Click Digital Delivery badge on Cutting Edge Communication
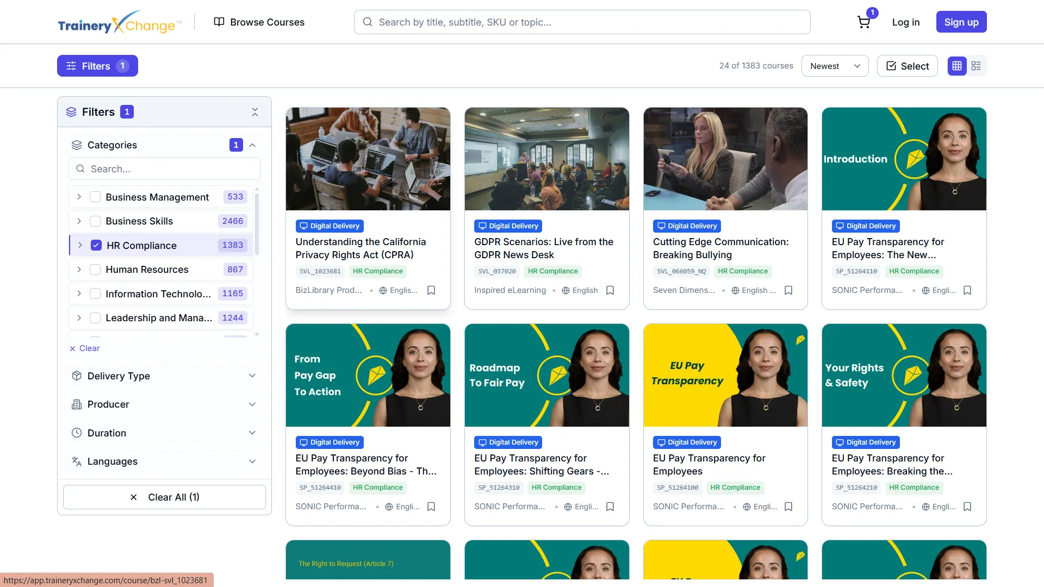This screenshot has height=587, width=1044. [x=687, y=226]
